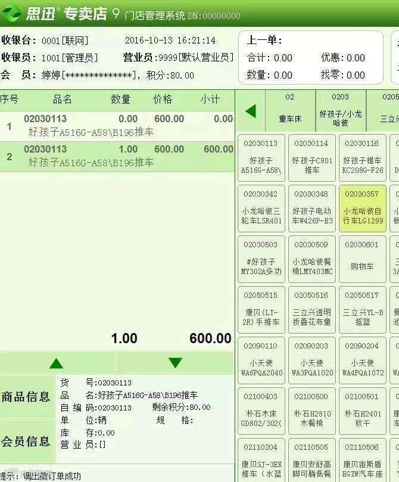The width and height of the screenshot is (399, 482).
Task: Add product 02110506 康贝宙斯盾EGZW汽车座
Action: click(x=363, y=460)
